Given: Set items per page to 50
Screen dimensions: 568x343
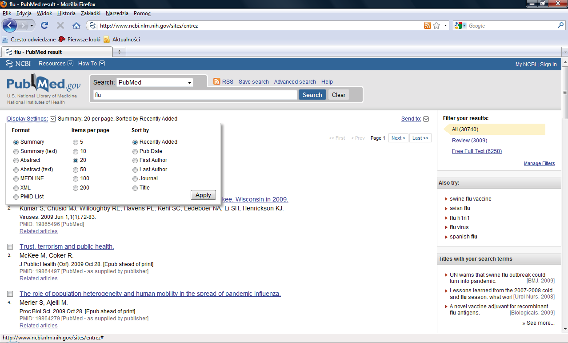Looking at the screenshot, I should coord(76,169).
